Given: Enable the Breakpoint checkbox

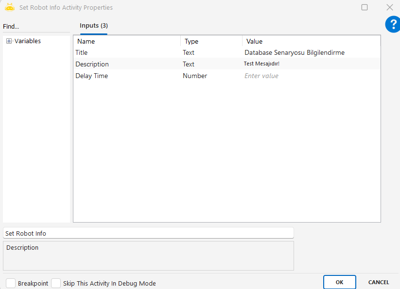Looking at the screenshot, I should coord(11,283).
